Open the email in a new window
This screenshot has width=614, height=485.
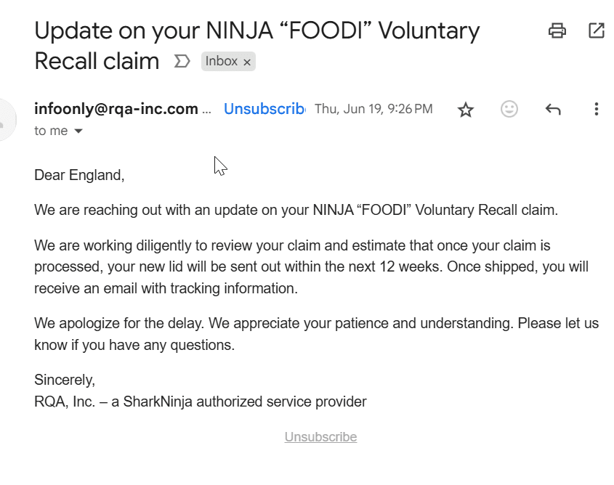click(596, 30)
